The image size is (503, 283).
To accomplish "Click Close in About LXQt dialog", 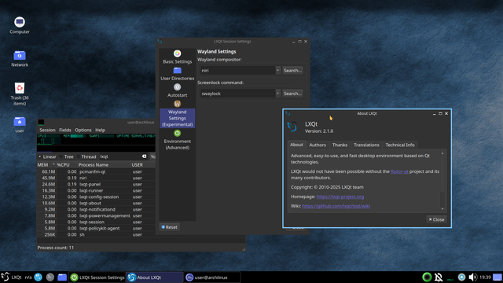I will (x=437, y=219).
